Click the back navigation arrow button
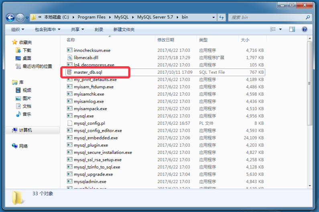This screenshot has height=212, width=319. (x=10, y=18)
